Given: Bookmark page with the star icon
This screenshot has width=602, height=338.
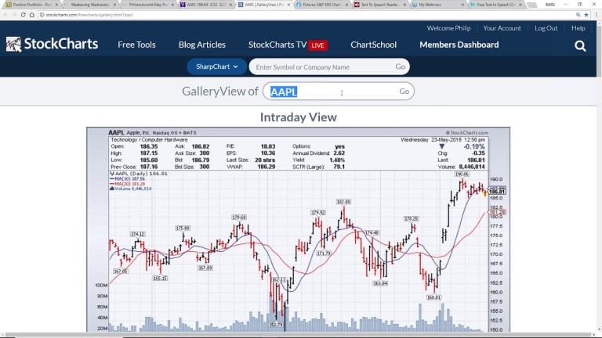Looking at the screenshot, I should [x=586, y=15].
